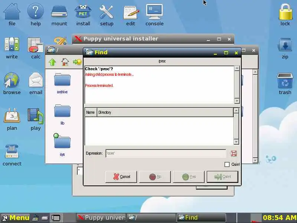The height and width of the screenshot is (223, 297).
Task: Close the file manager window
Action: pos(254,51)
